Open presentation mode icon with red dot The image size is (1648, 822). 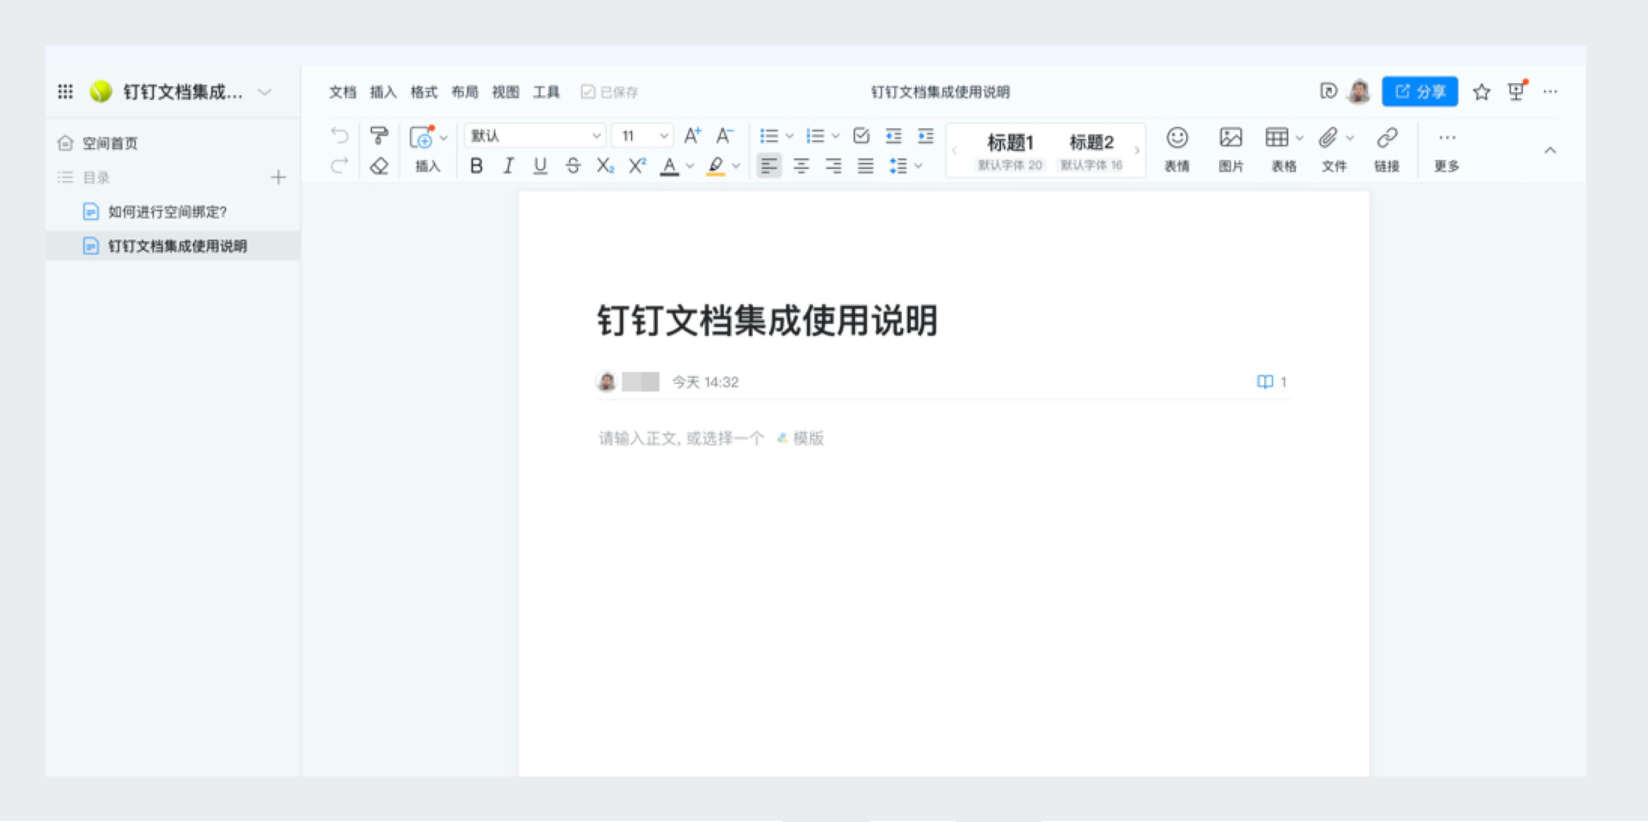click(1516, 91)
